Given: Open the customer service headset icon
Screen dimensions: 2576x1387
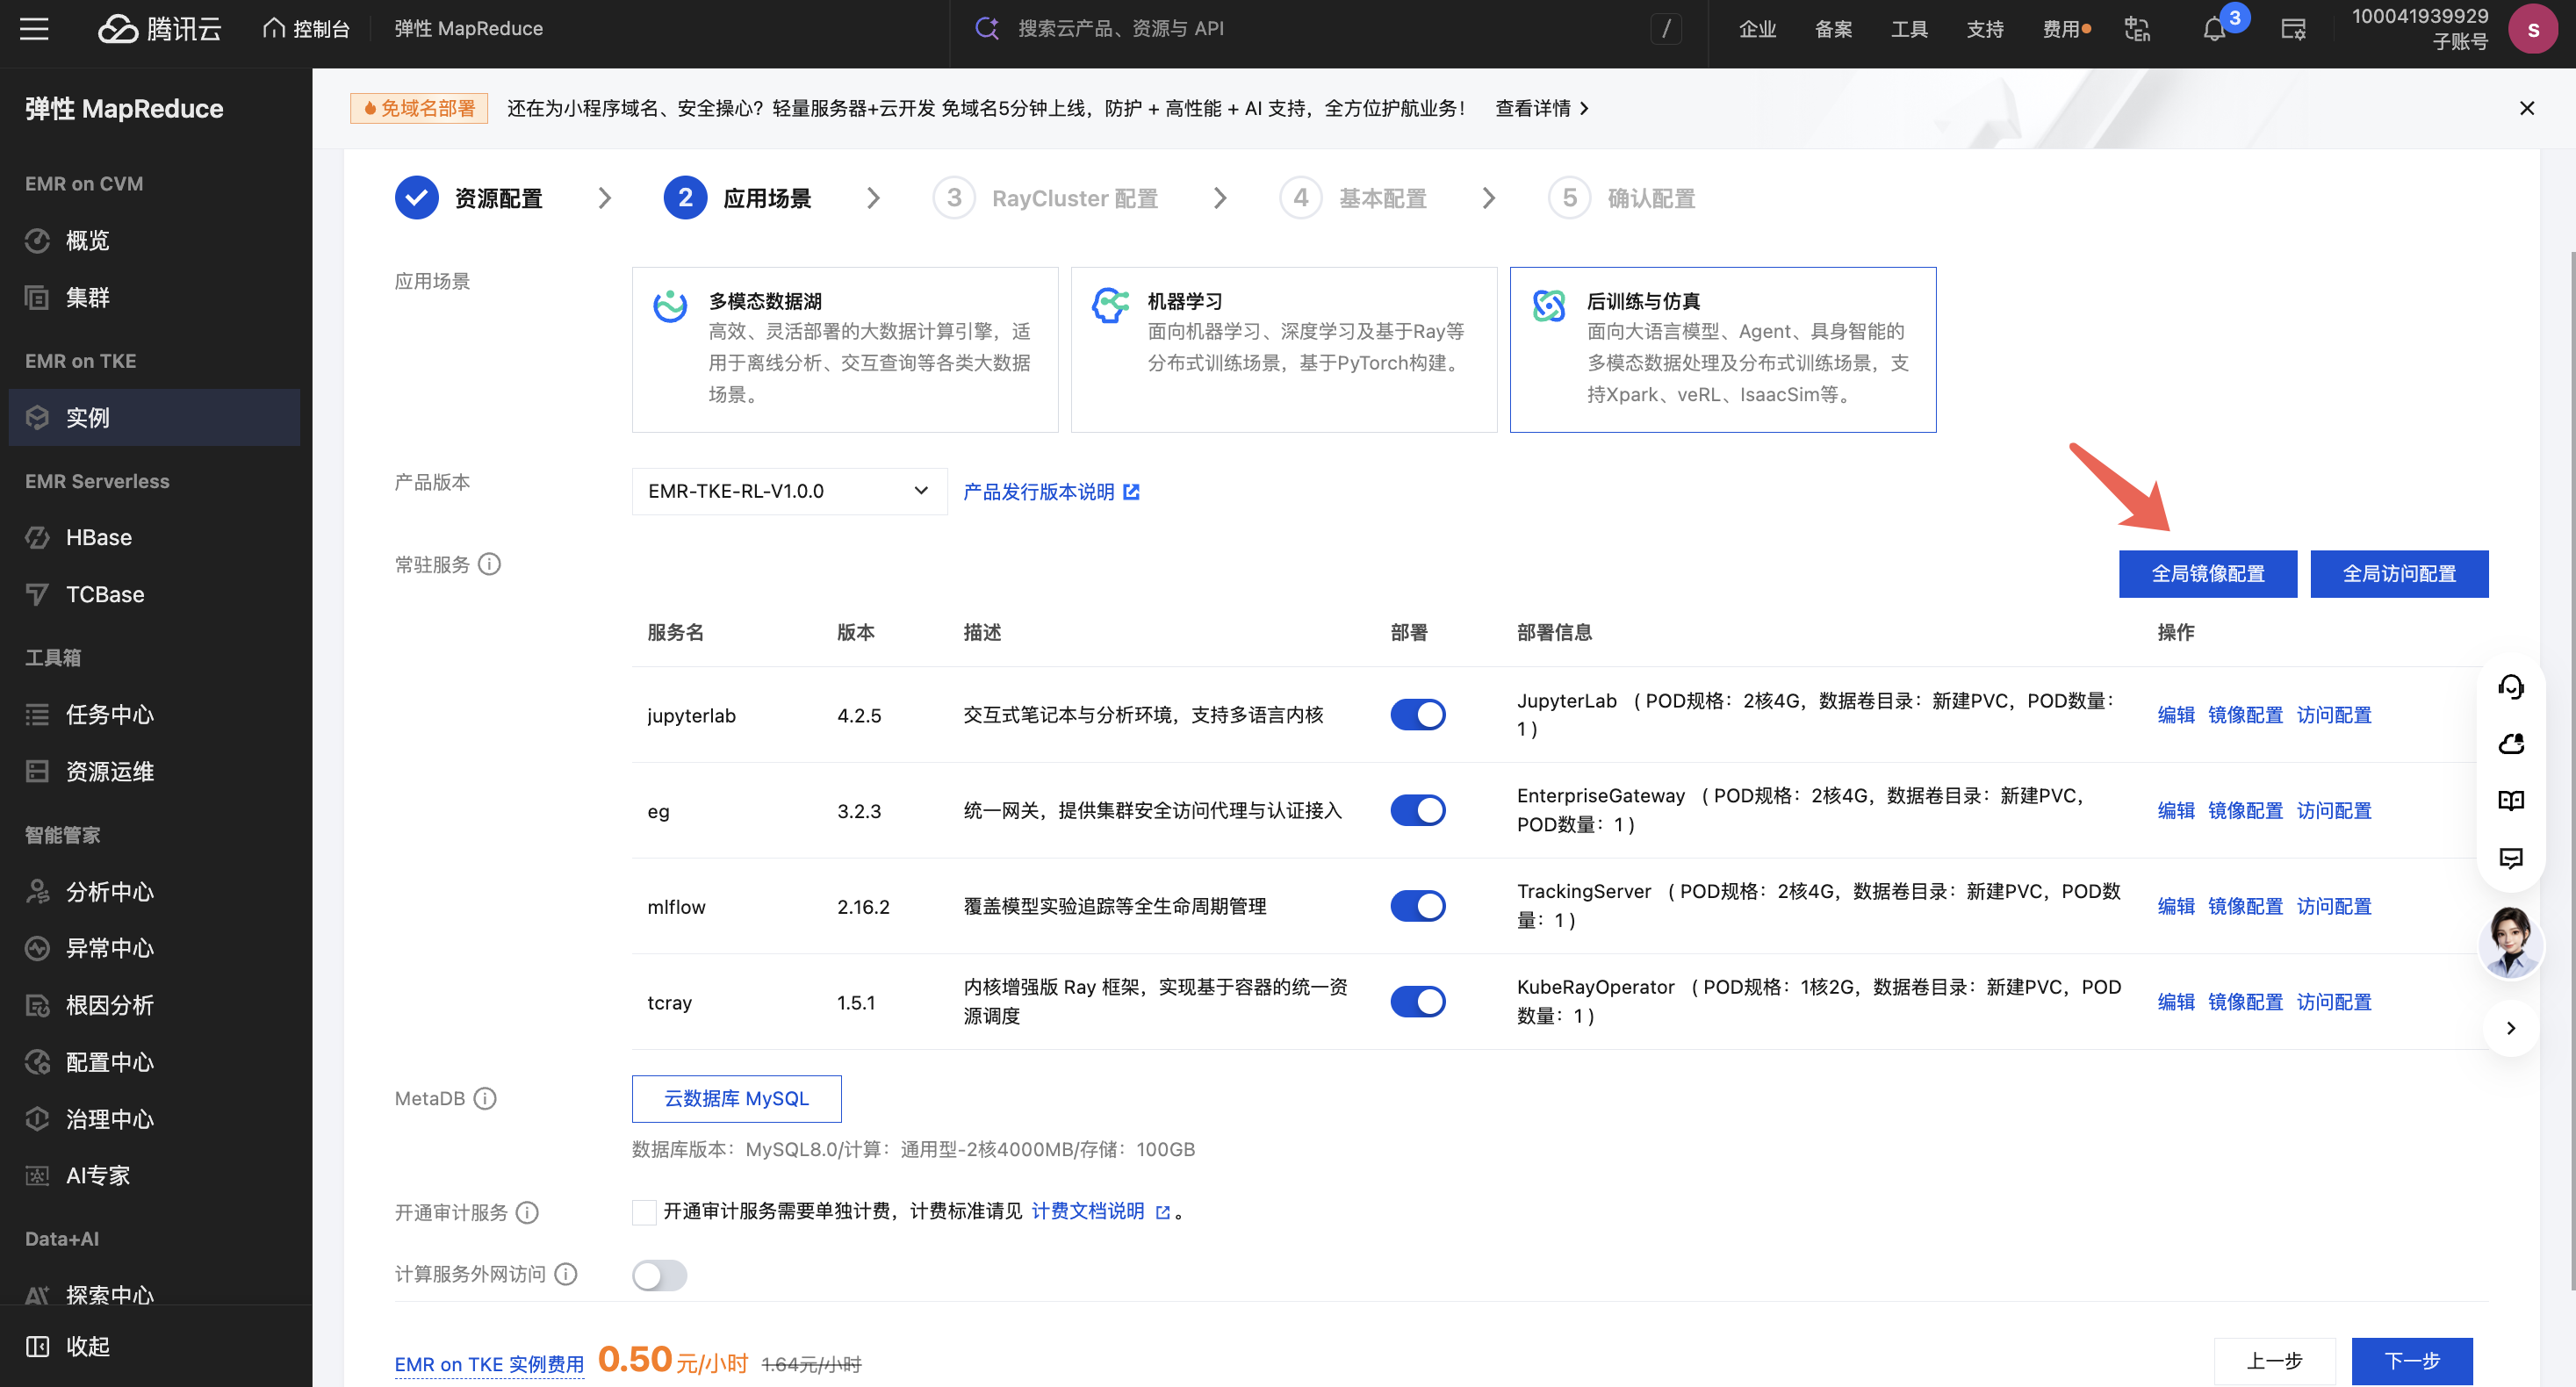Looking at the screenshot, I should pyautogui.click(x=2511, y=686).
